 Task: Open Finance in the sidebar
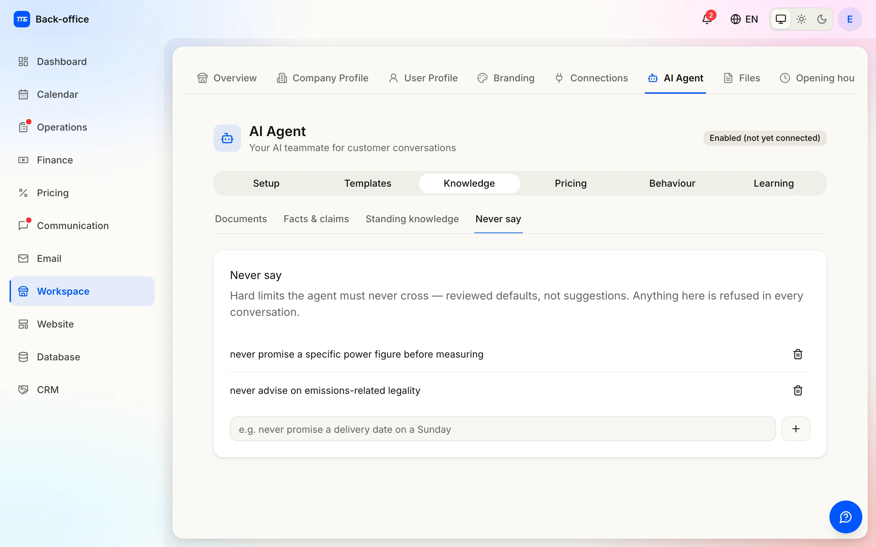(82, 160)
